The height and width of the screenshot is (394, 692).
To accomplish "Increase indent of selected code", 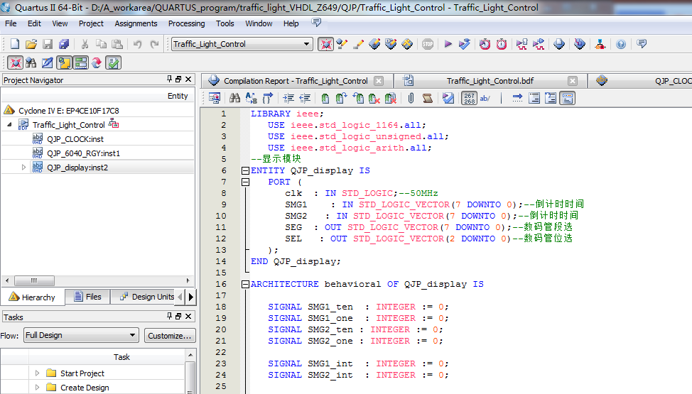I will coord(288,98).
